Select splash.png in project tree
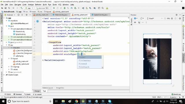 point(19,56)
